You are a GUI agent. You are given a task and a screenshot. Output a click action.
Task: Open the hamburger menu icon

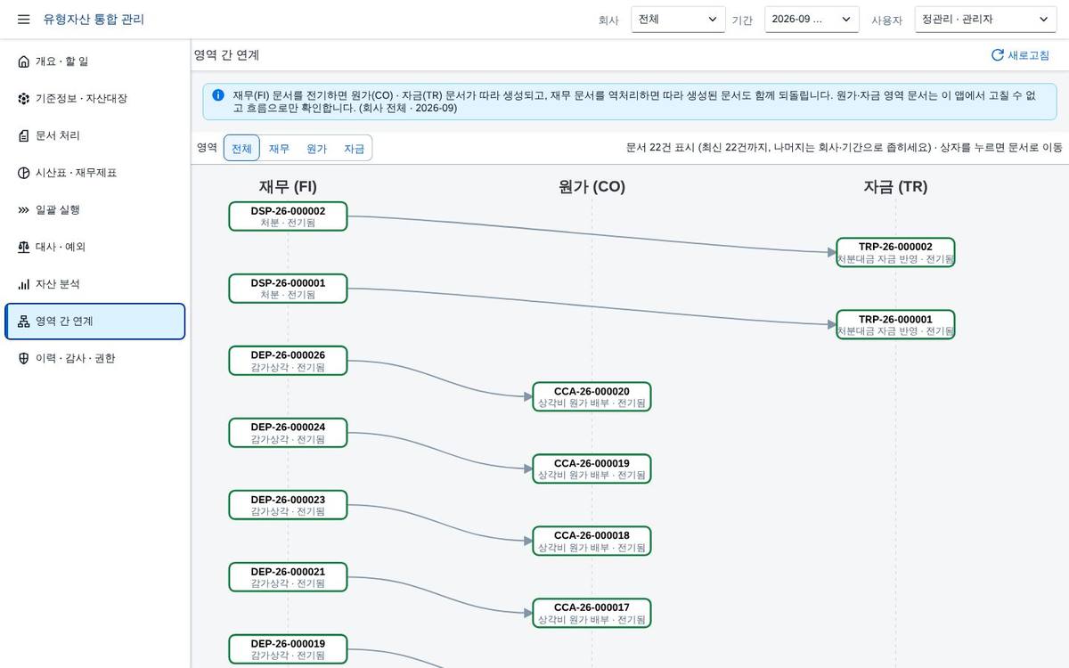(x=23, y=19)
